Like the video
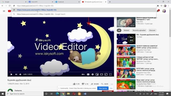This screenshot has height=96, width=171. tap(76, 84)
